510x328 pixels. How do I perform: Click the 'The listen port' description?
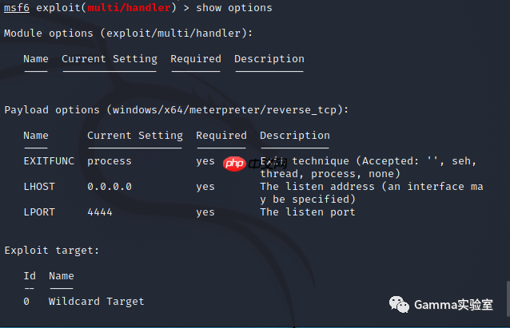pos(308,212)
